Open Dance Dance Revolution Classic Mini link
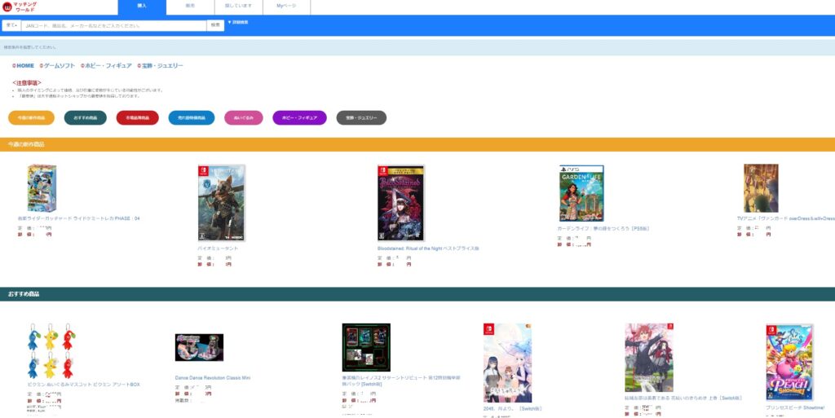The width and height of the screenshot is (835, 418). coord(213,378)
